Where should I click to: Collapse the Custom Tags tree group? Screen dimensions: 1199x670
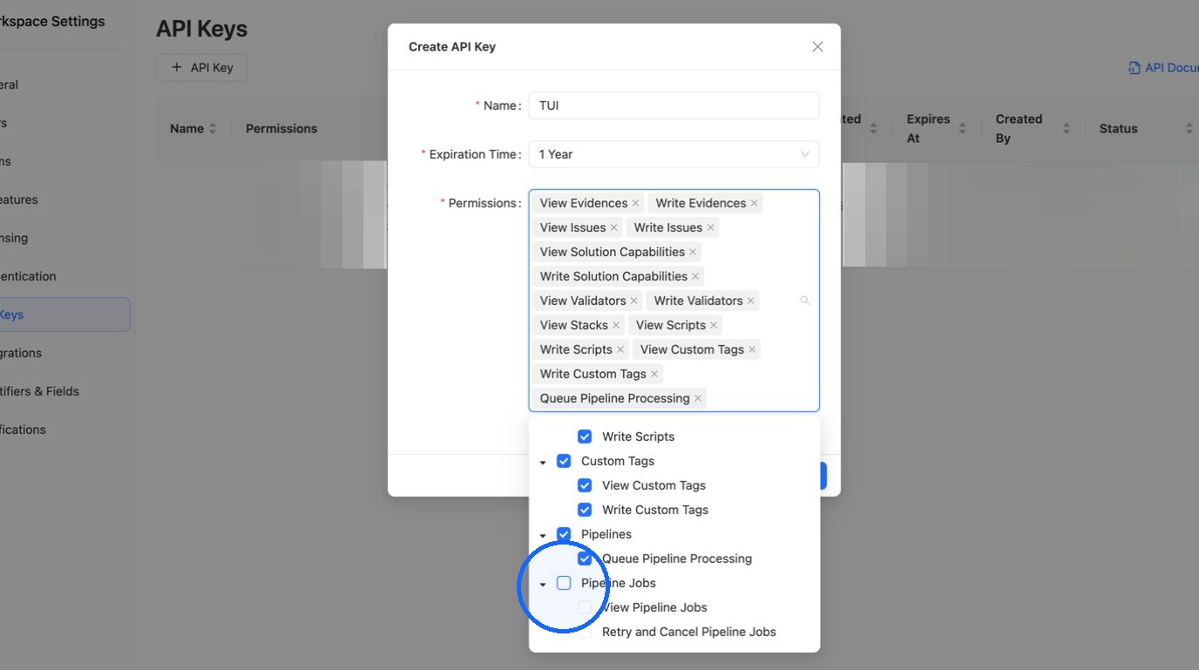543,462
